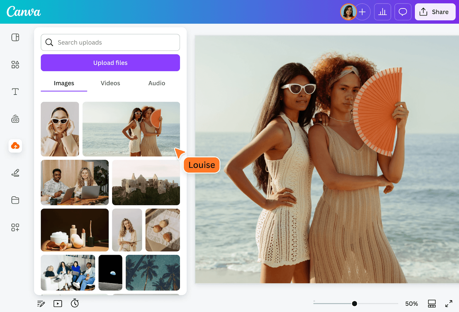
Task: Select the Uploads panel icon
Action: 15,146
